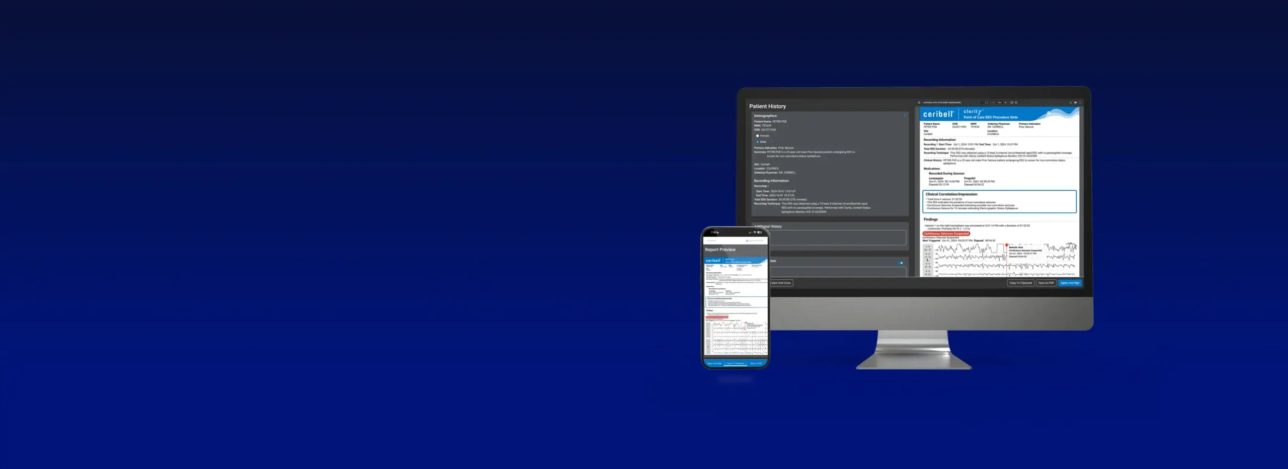Click the Demographics edit pencil icon
Image resolution: width=1288 pixels, height=469 pixels.
(x=905, y=115)
